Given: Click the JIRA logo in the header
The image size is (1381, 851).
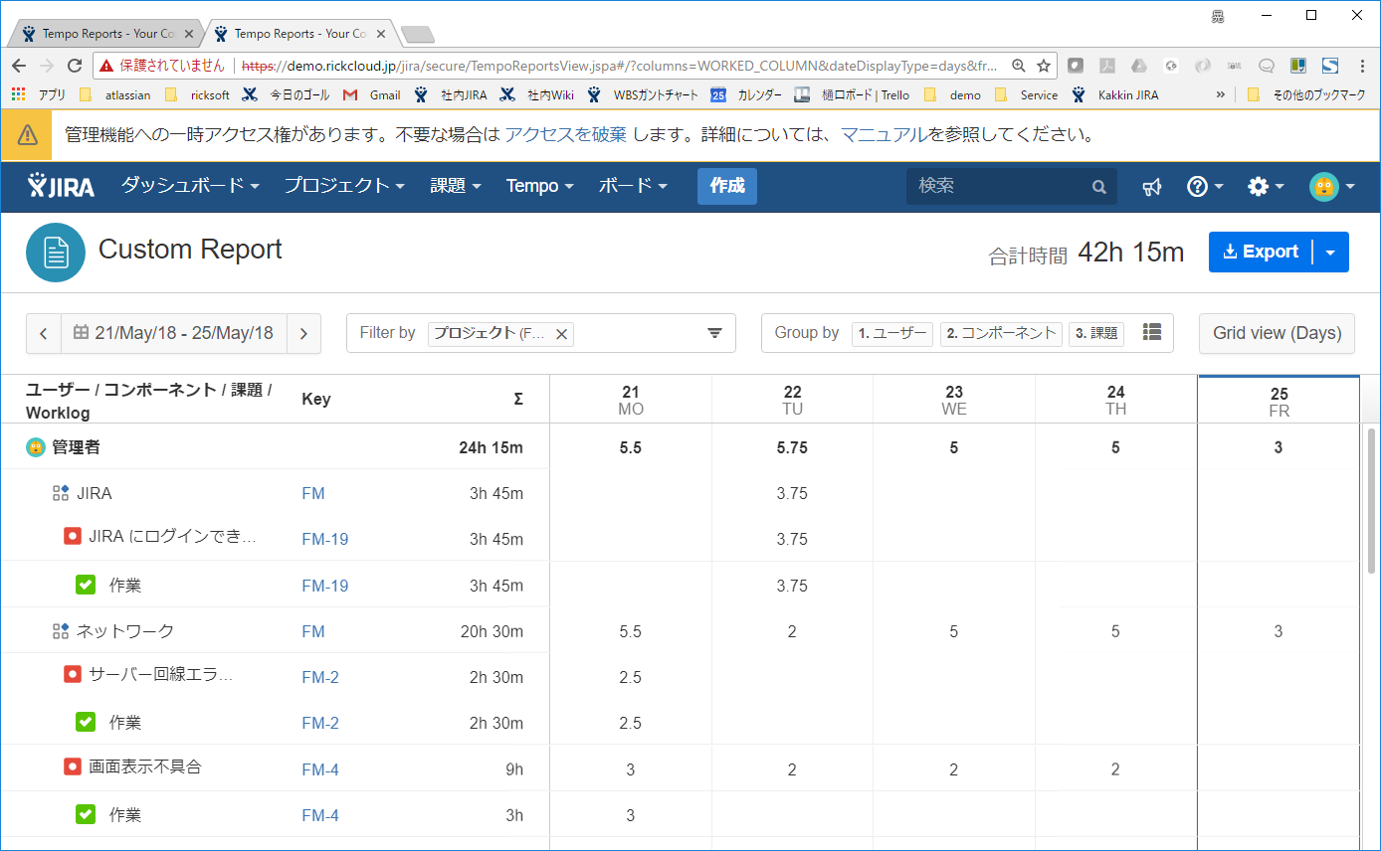Looking at the screenshot, I should pos(61,186).
